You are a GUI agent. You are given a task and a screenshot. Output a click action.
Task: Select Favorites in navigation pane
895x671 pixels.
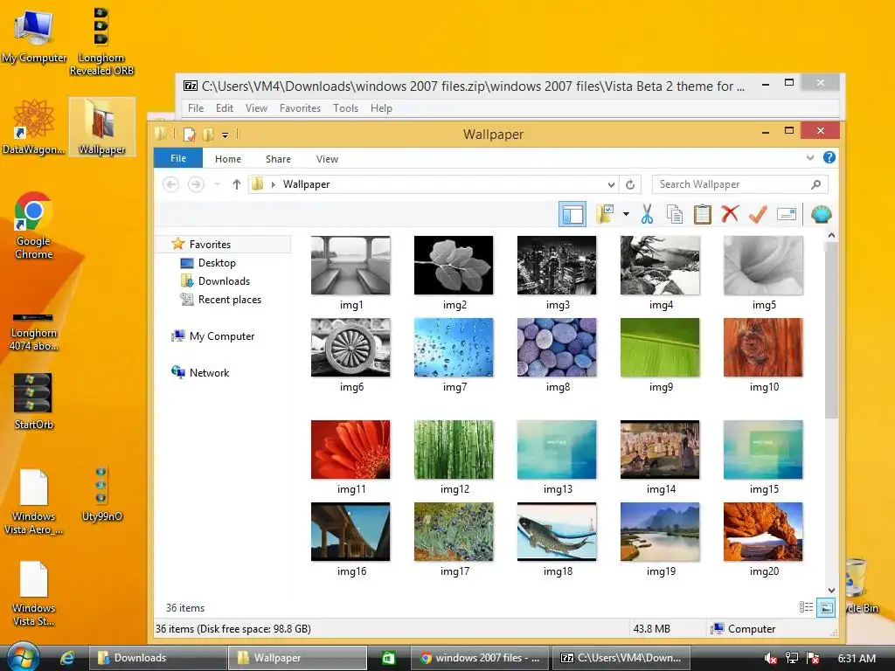pyautogui.click(x=225, y=245)
